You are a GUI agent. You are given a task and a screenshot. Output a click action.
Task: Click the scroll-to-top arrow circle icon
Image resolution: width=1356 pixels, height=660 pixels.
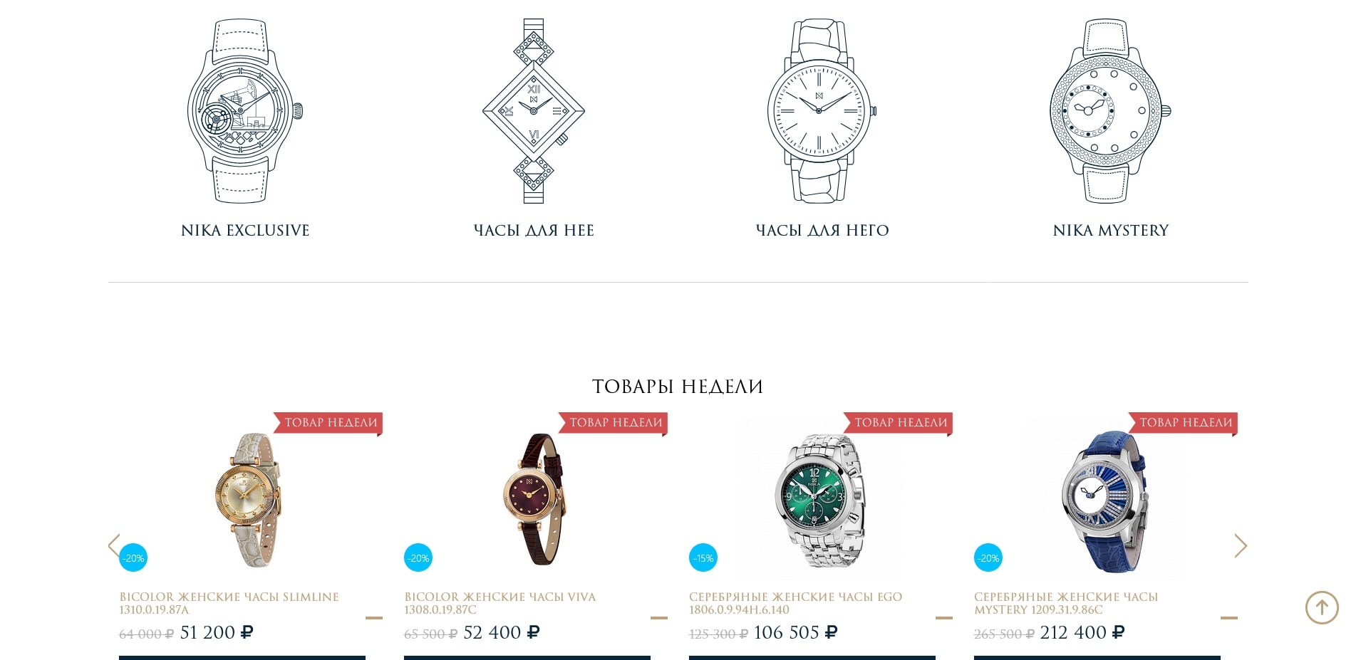[1322, 607]
